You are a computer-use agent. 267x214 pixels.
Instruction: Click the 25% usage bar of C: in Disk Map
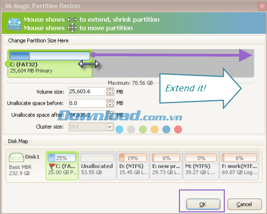click(62, 158)
